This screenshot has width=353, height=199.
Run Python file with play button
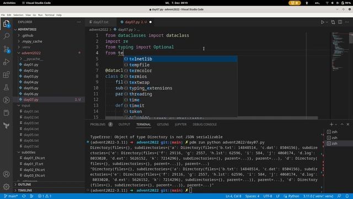point(322,22)
